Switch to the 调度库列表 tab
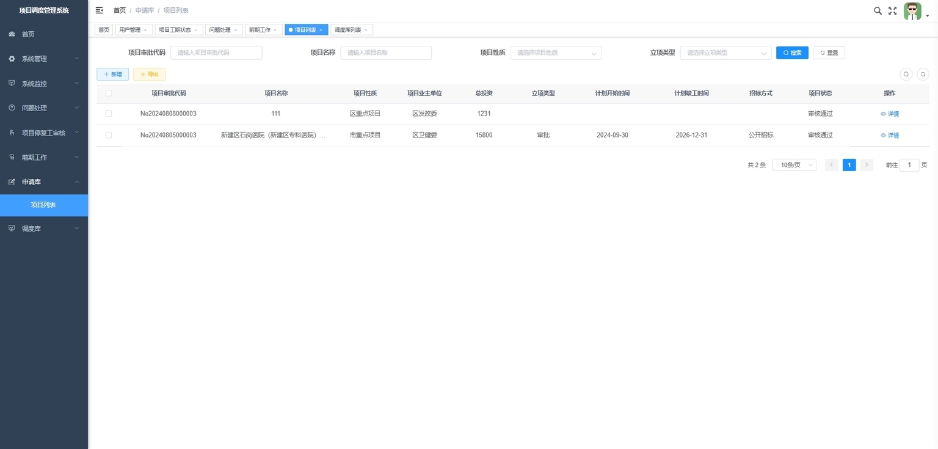The height and width of the screenshot is (449, 938). coord(352,30)
